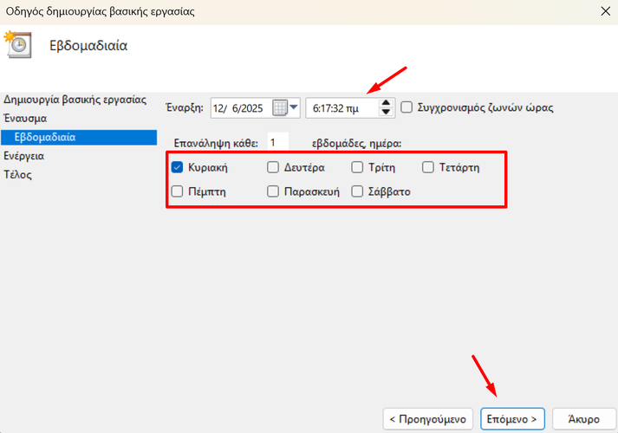Enable the Δευτέρα checkbox
618x433 pixels.
tap(273, 167)
